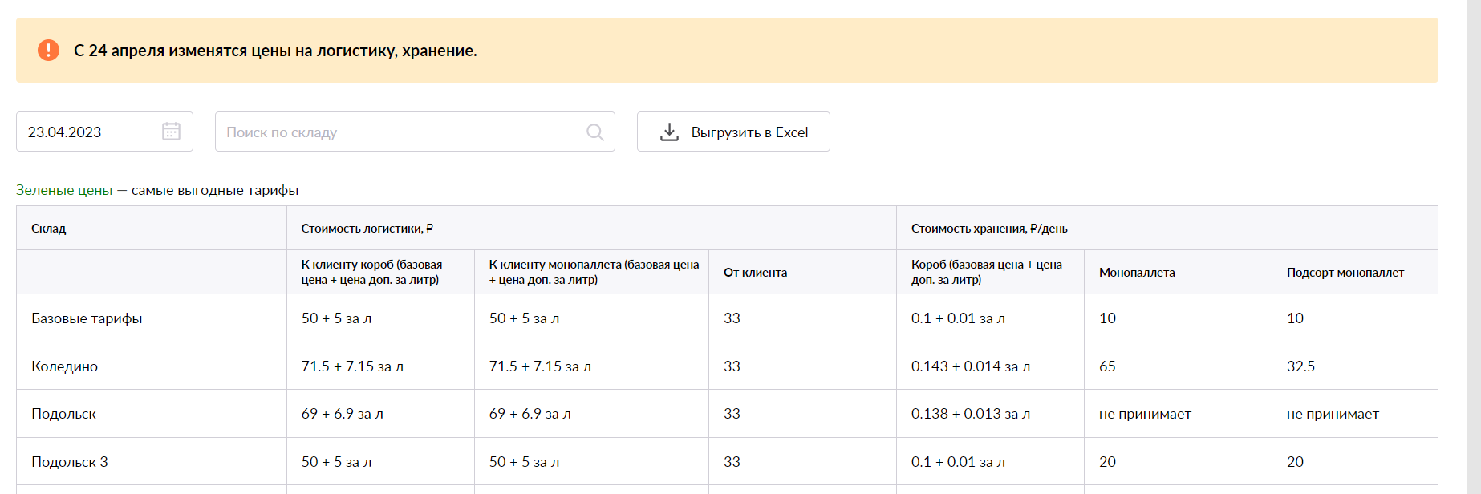Select the 'Подольск 3' warehouse row
Image resolution: width=1481 pixels, height=494 pixels.
click(70, 462)
